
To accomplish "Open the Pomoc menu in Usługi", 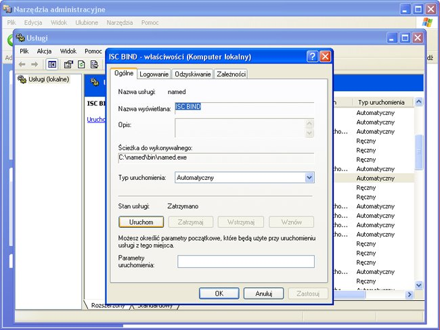I will pos(93,51).
